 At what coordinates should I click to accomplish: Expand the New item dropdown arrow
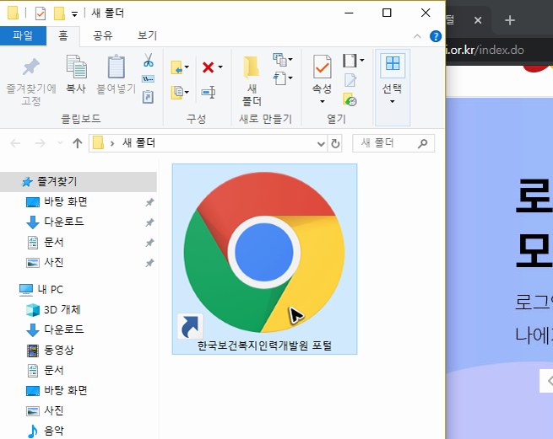290,59
